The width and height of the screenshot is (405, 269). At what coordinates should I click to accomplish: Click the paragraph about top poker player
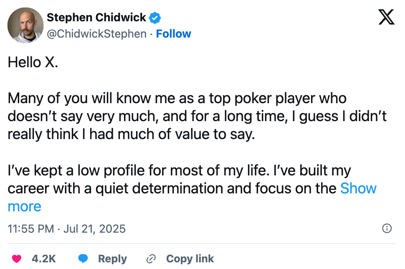pos(197,116)
